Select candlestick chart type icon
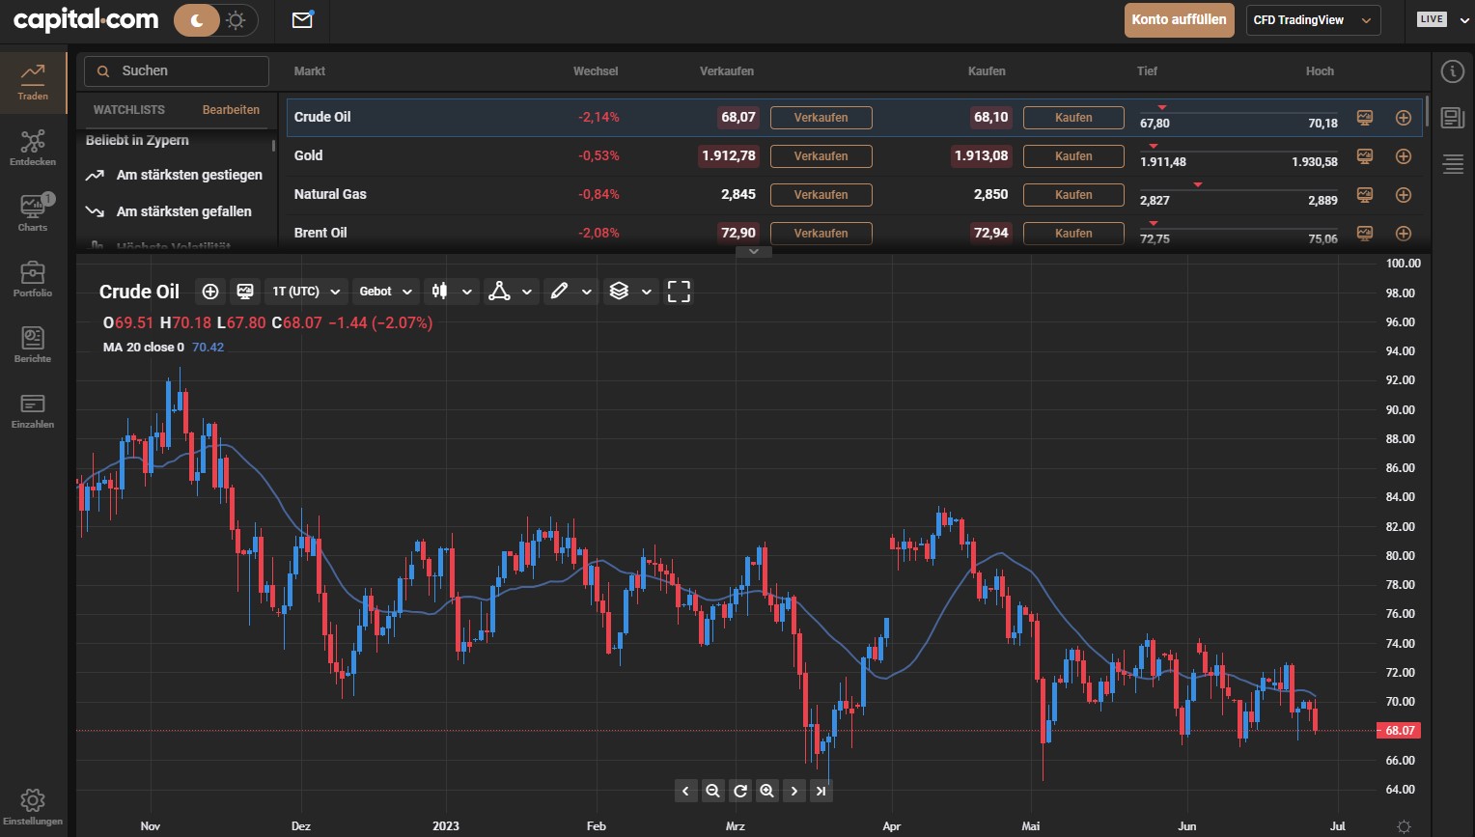This screenshot has width=1475, height=837. coord(440,292)
